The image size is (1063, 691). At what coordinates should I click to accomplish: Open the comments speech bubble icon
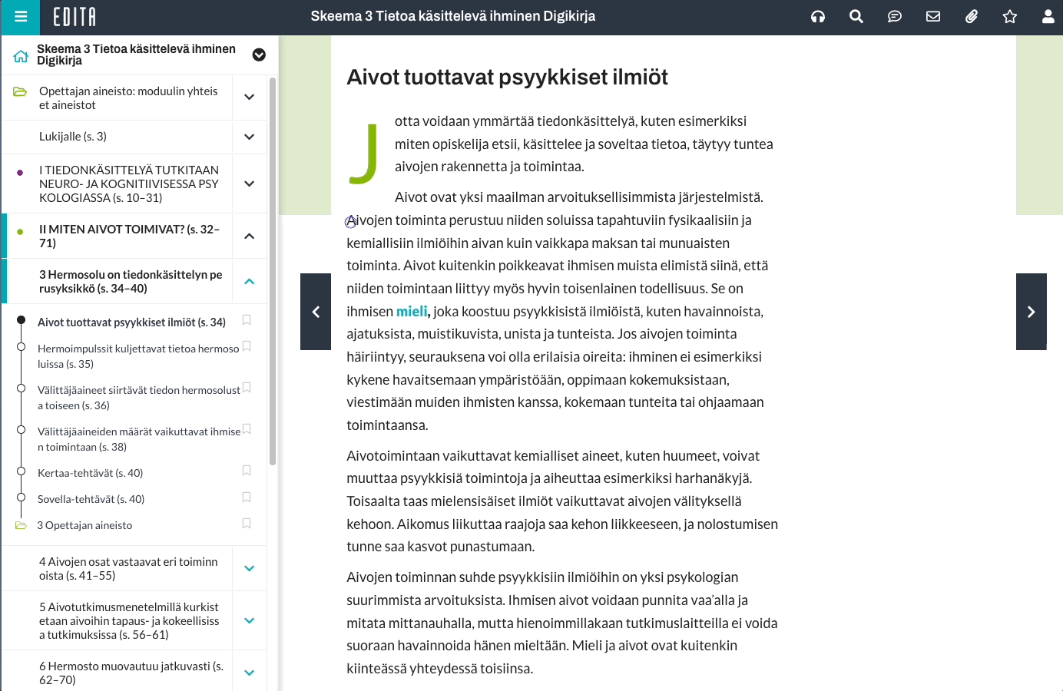(x=895, y=17)
